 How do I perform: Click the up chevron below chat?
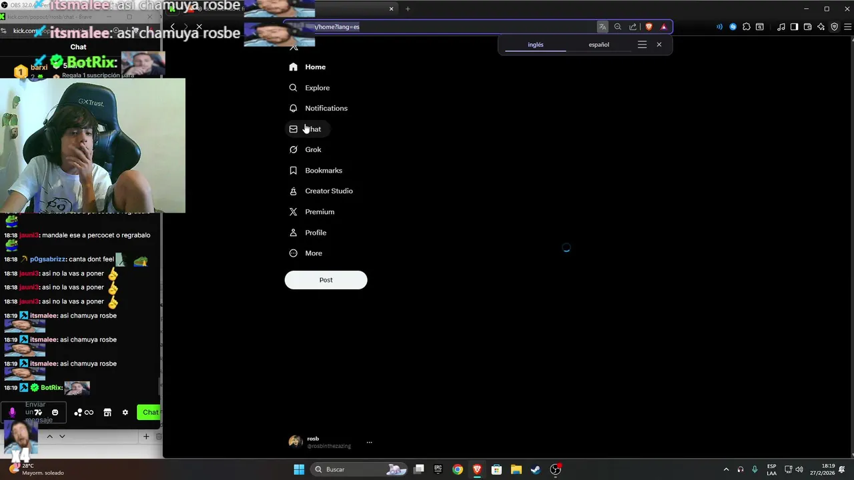pyautogui.click(x=49, y=437)
